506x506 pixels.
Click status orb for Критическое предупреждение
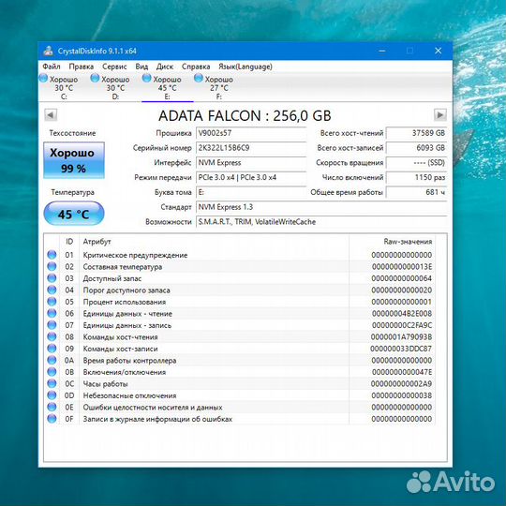pos(52,255)
